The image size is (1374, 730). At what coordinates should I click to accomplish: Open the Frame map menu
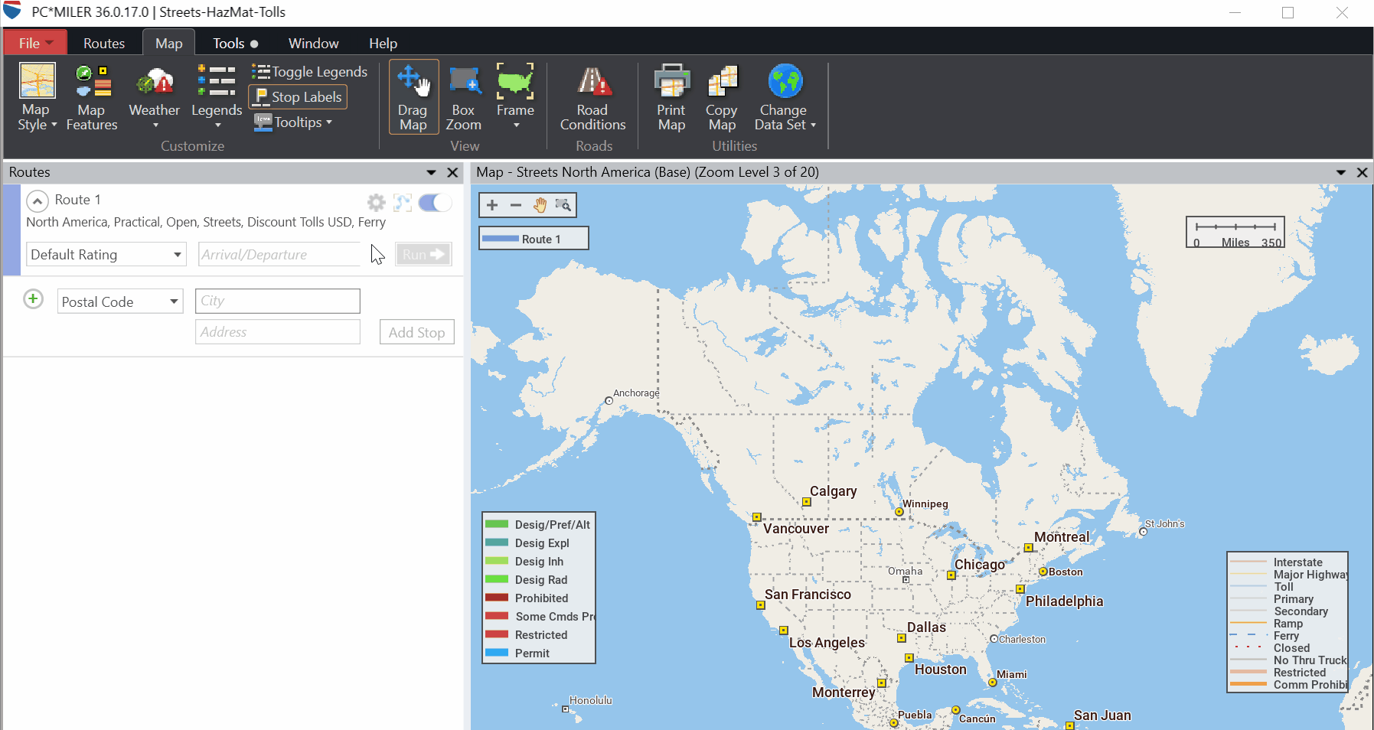pyautogui.click(x=515, y=96)
